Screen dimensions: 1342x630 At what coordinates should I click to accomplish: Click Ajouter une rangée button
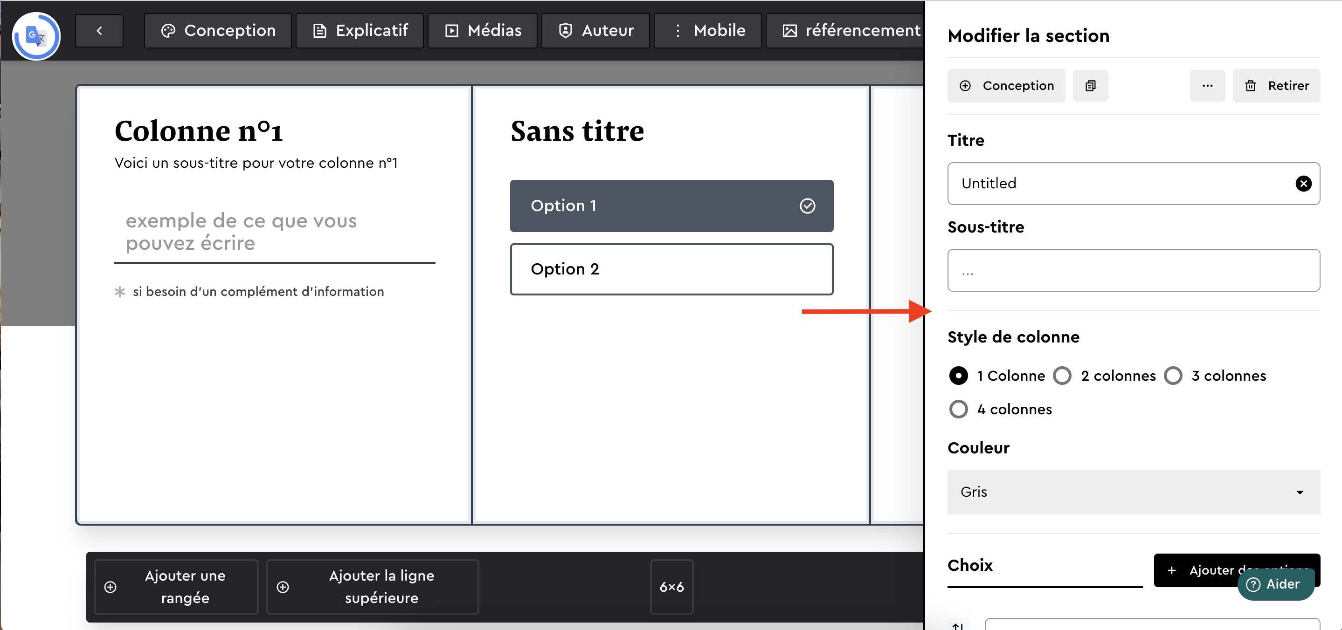[x=176, y=587]
